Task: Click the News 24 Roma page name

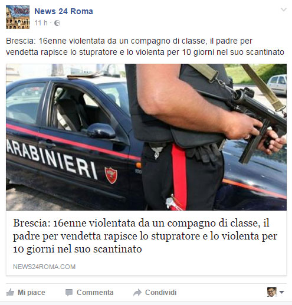Action: 64,11
